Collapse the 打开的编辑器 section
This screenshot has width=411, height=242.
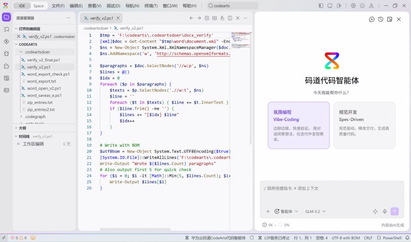[29, 29]
